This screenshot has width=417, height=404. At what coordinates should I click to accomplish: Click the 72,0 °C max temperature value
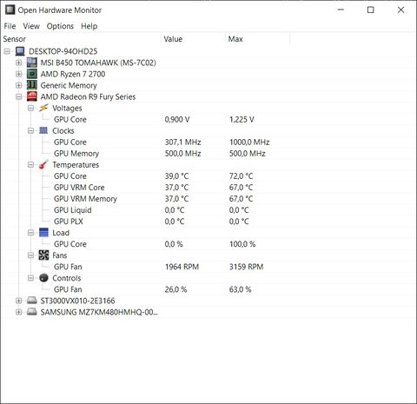[x=241, y=176]
